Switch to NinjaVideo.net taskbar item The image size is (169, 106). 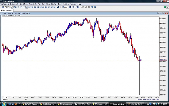pos(65,104)
